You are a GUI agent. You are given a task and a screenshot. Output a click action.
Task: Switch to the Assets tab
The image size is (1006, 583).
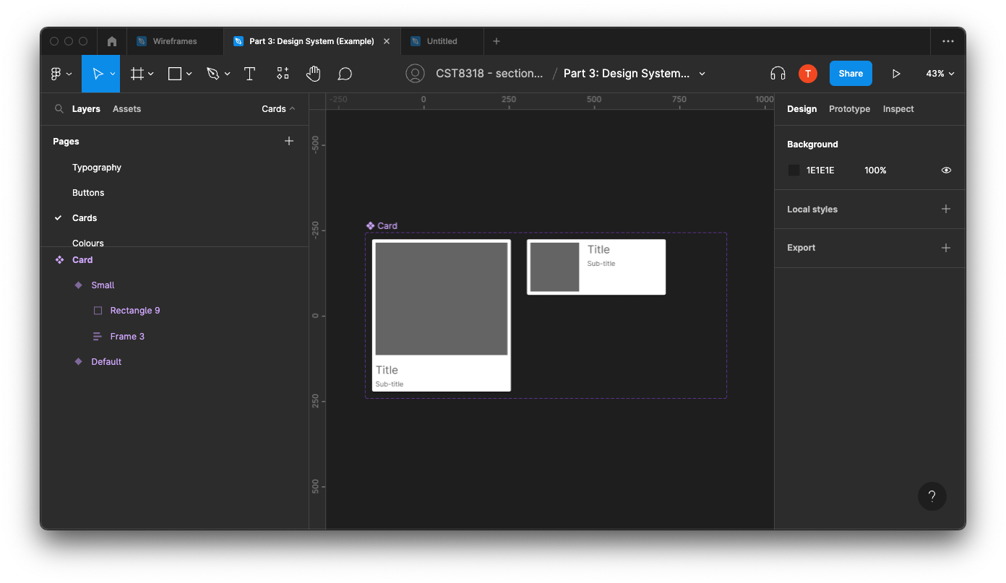coord(126,109)
